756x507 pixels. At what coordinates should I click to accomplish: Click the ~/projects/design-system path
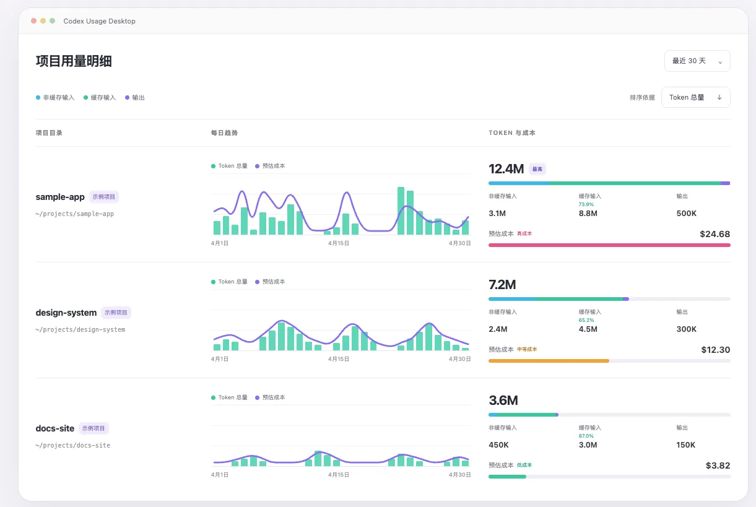click(x=80, y=330)
